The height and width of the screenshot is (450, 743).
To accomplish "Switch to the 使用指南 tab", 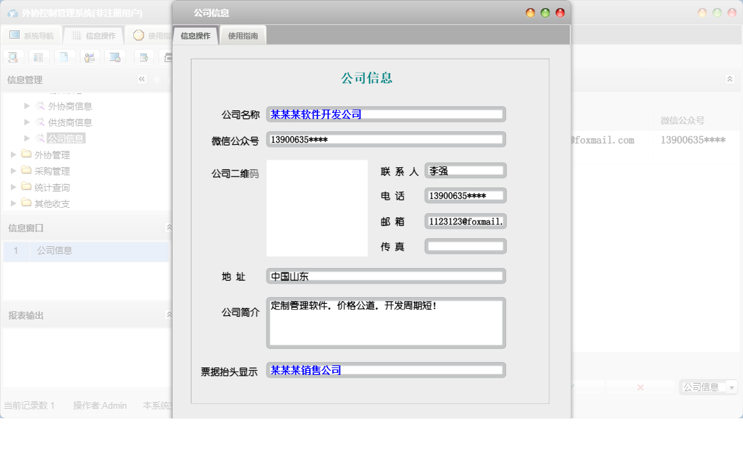I will [x=242, y=34].
